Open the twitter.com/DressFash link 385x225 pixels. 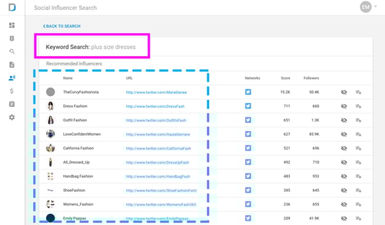pos(155,106)
